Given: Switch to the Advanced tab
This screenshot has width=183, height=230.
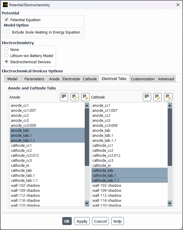Looking at the screenshot, I should [x=166, y=79].
